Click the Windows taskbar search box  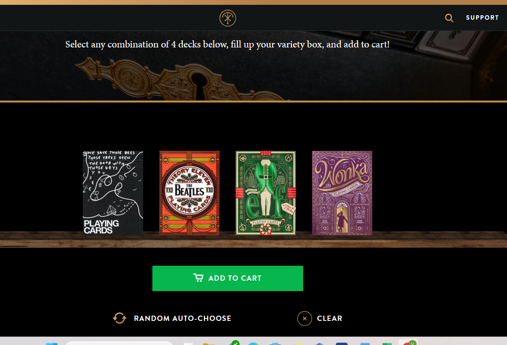[x=119, y=343]
